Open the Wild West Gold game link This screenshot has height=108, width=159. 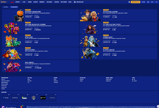coord(79,2)
